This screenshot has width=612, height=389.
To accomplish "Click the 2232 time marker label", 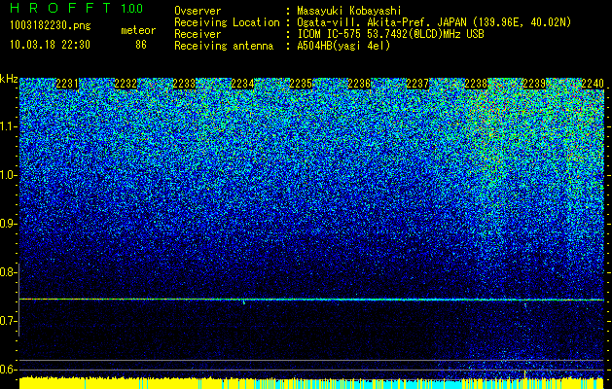I will tap(126, 84).
